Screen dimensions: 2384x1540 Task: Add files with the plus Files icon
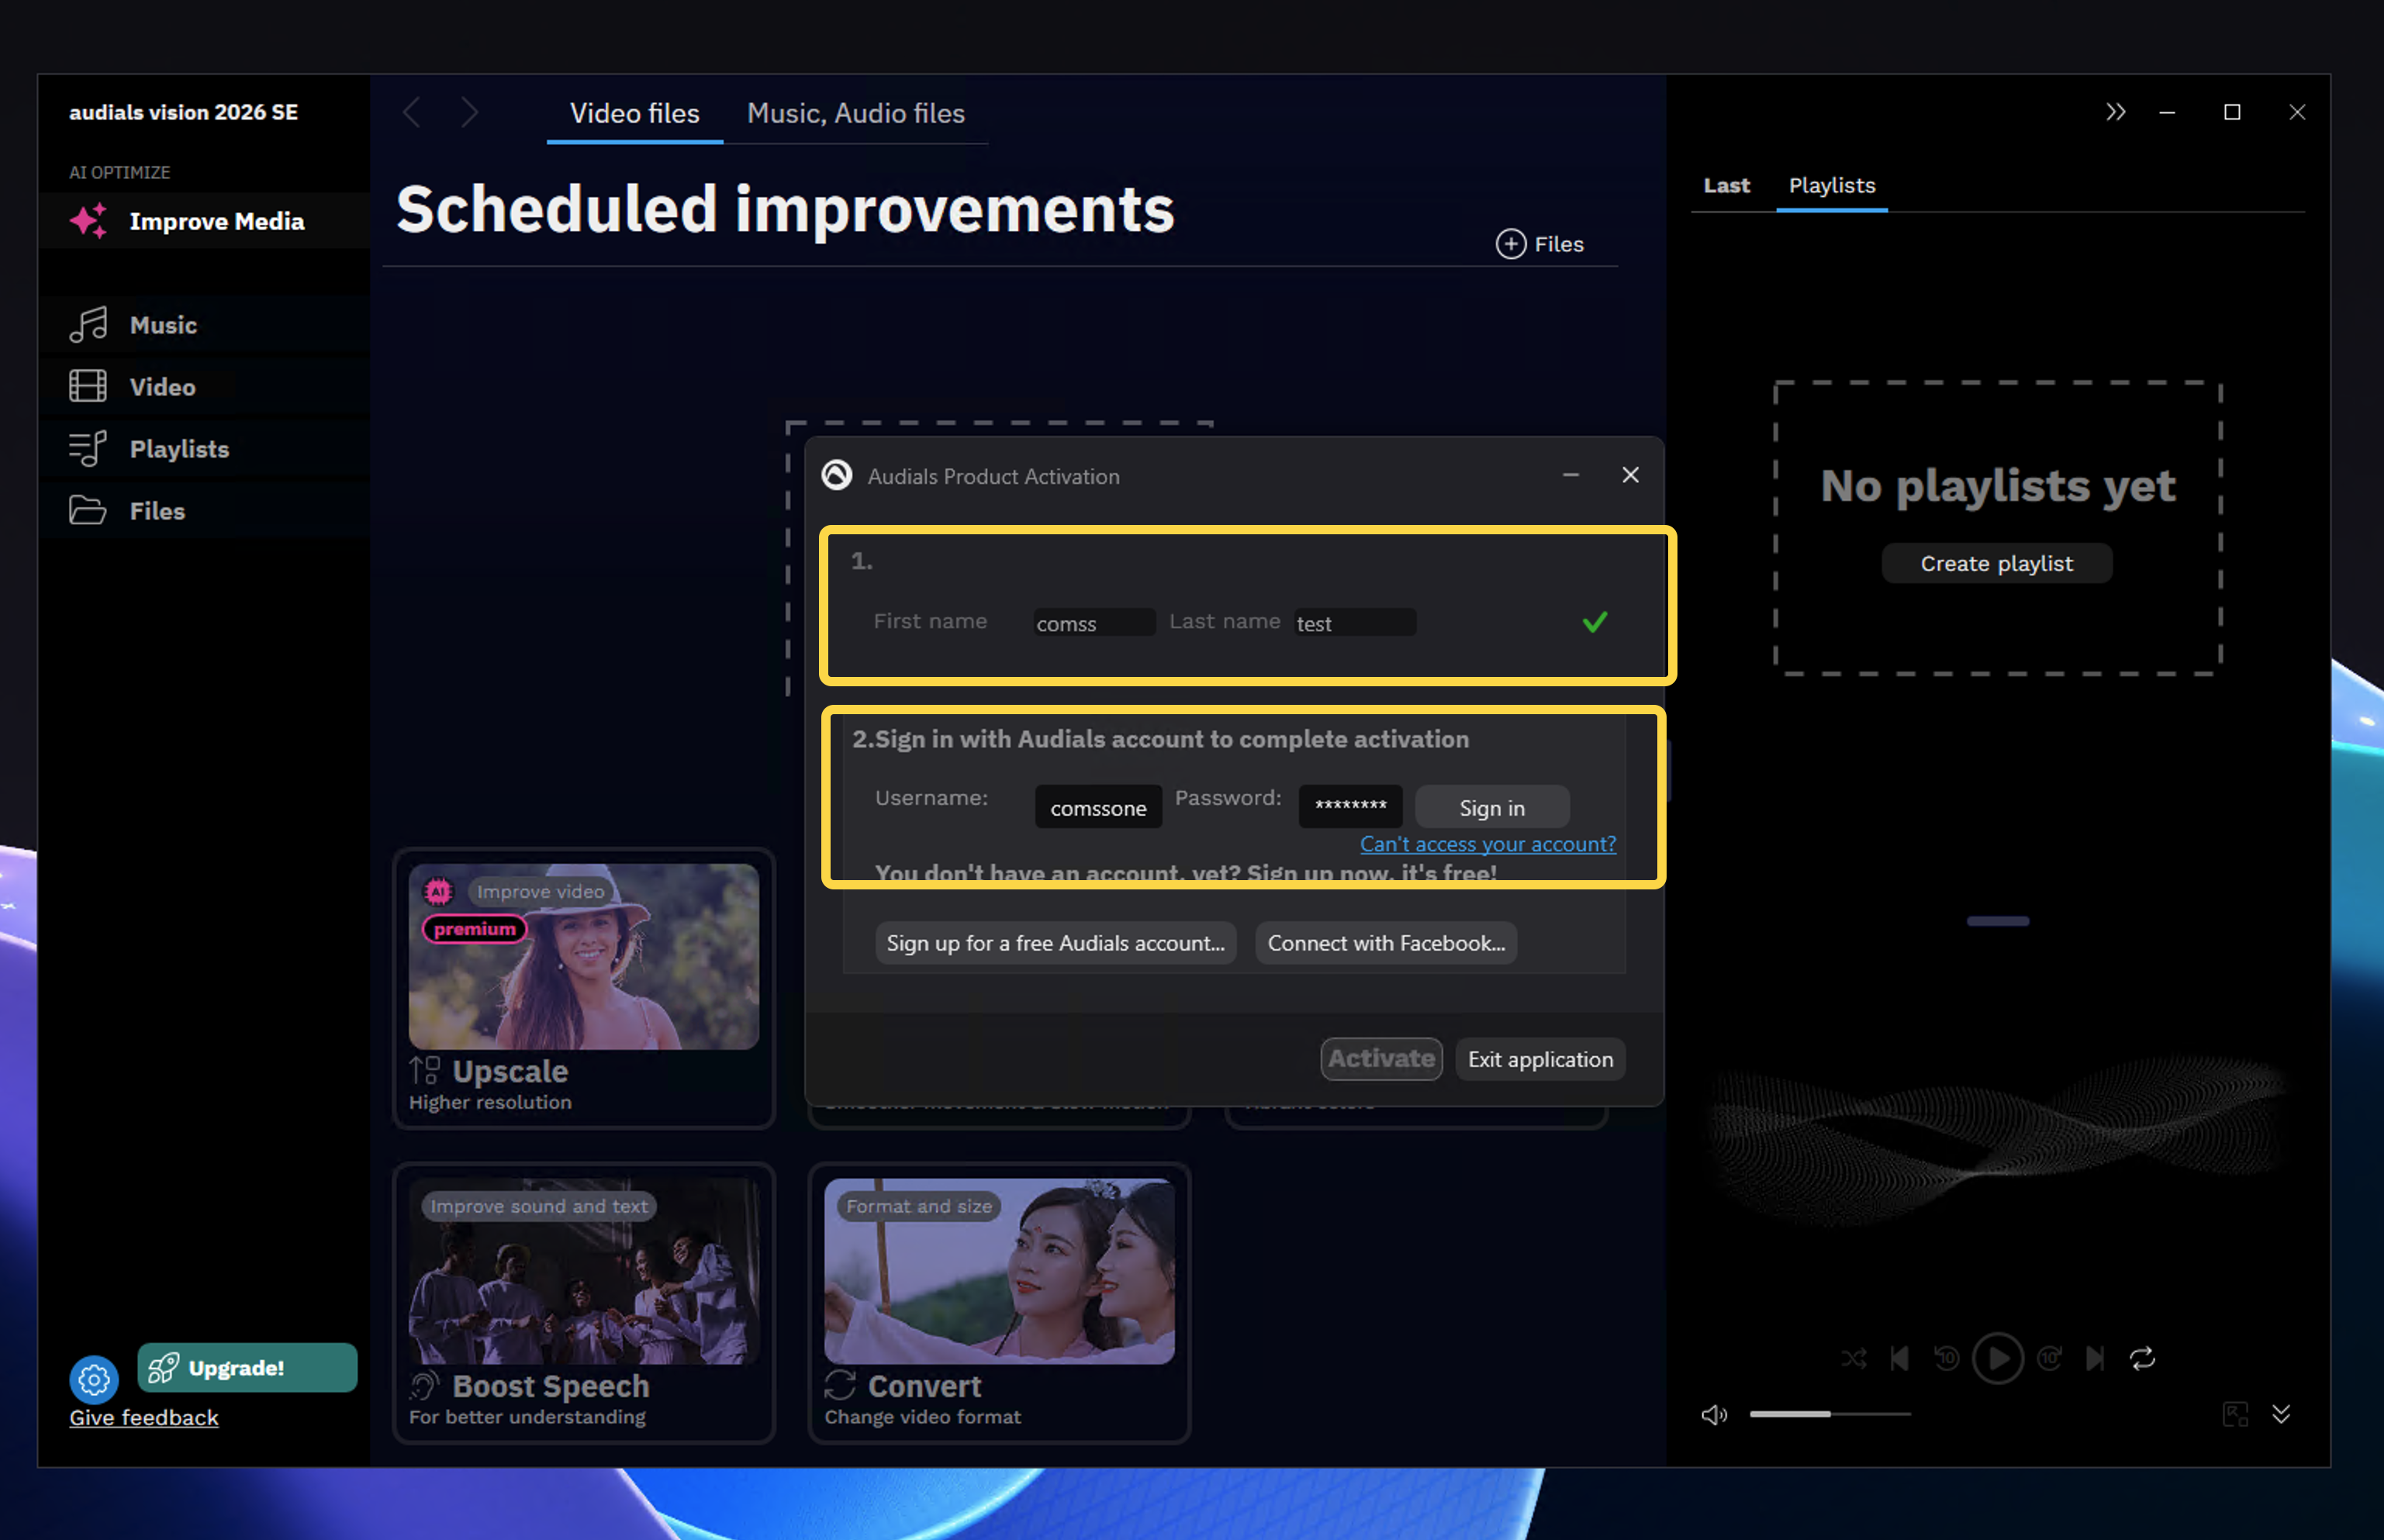point(1510,244)
